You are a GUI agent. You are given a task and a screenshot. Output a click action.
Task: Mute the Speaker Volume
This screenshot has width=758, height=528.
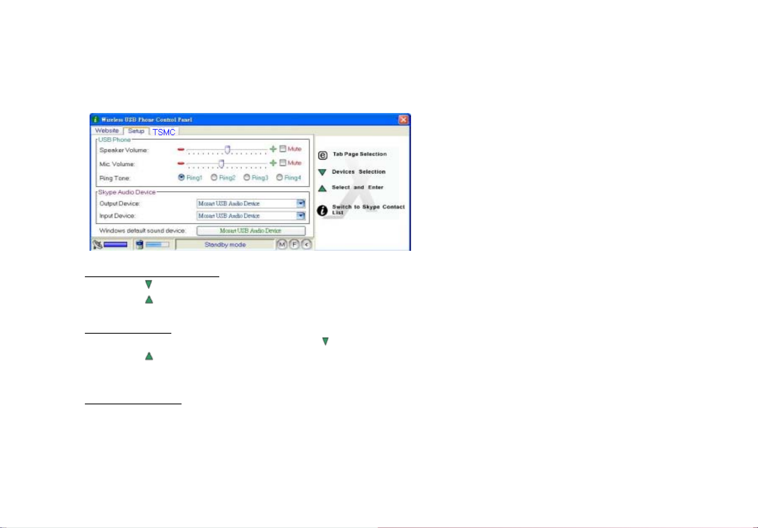(x=283, y=149)
